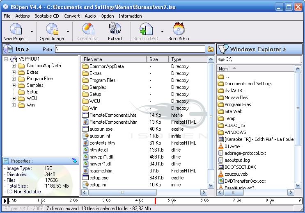Screen dimensions: 305x213
Task: Click the adorage-protocol.txt notepad icon
Action: coord(220,153)
